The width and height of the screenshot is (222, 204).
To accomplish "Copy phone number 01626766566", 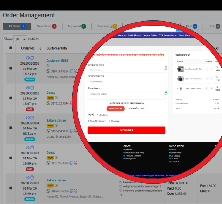I will [x=71, y=191].
